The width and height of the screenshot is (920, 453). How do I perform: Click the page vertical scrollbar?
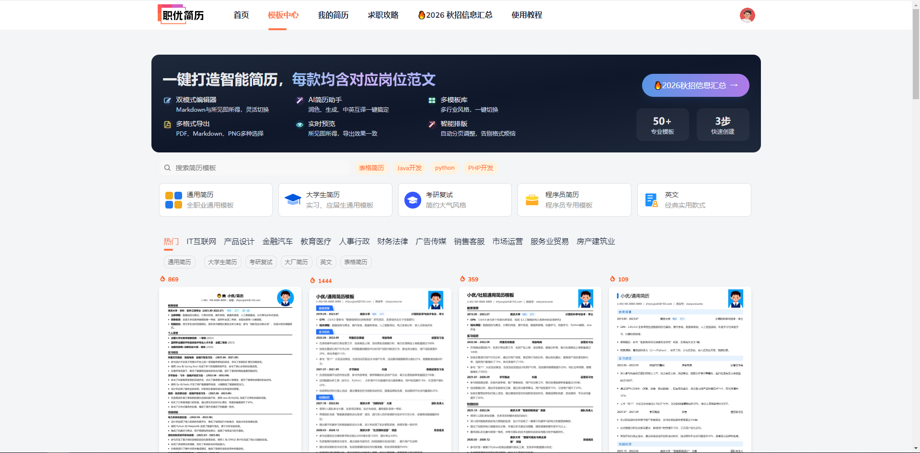pos(916,53)
